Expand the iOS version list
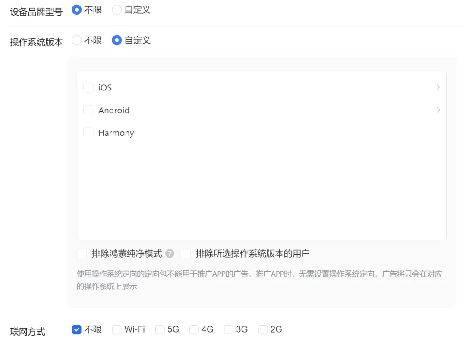Image resolution: width=466 pixels, height=345 pixels. click(x=438, y=87)
